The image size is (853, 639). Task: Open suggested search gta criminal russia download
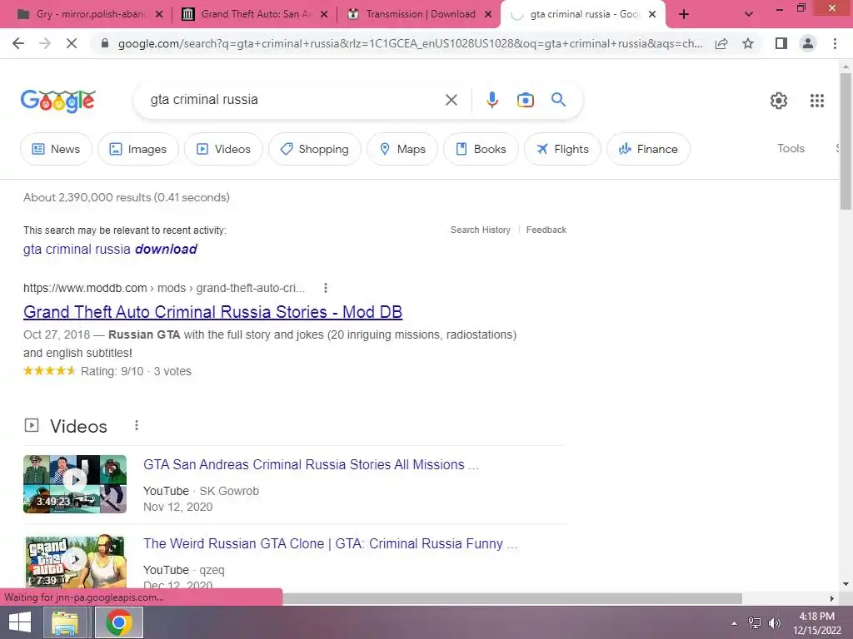point(110,250)
